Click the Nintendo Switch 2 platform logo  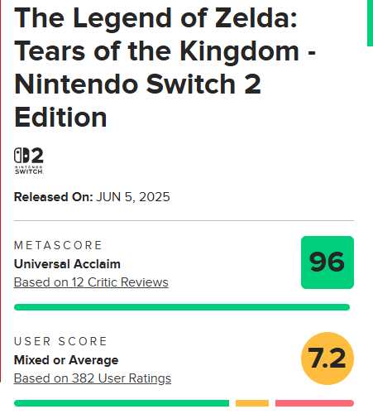point(29,161)
